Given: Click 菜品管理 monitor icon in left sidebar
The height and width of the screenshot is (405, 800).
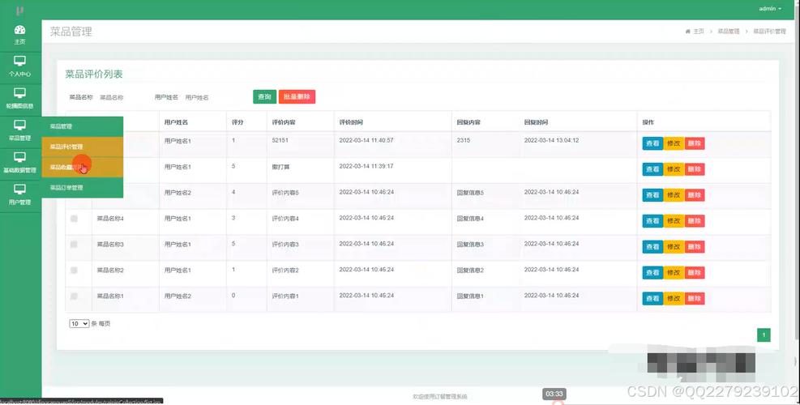Looking at the screenshot, I should [x=20, y=126].
